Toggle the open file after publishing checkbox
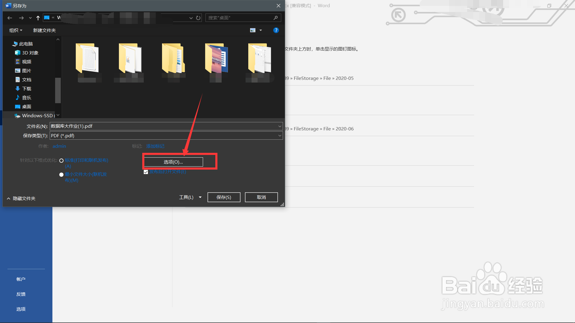This screenshot has width=575, height=323. 146,172
